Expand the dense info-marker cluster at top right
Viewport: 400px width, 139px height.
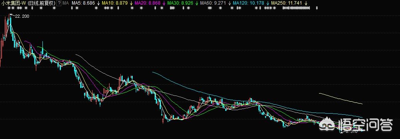click(296, 8)
